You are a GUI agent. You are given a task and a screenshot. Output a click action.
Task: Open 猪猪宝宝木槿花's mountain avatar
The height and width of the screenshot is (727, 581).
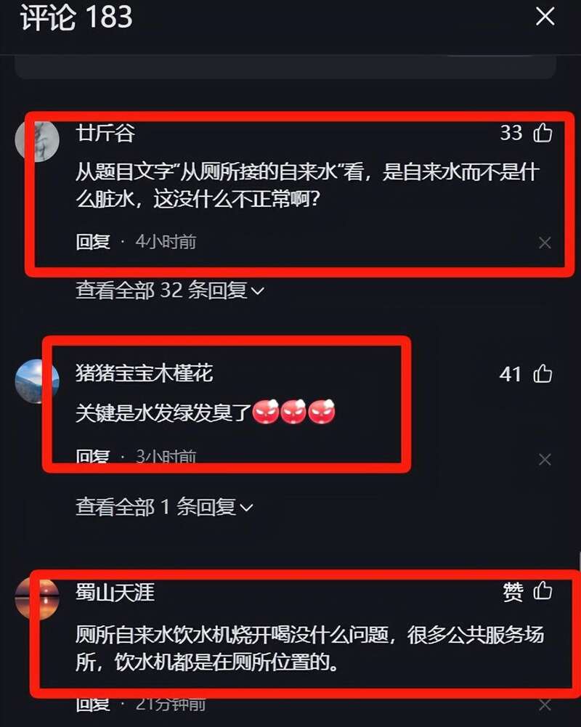37,381
